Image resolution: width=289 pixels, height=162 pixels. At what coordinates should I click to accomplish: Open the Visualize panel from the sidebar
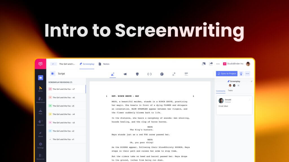tap(40, 122)
